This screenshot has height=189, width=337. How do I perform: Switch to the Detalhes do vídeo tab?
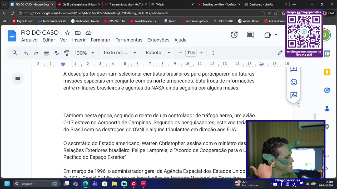219,4
